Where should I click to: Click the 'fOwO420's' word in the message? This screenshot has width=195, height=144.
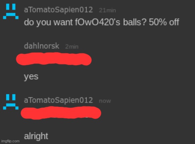98,22
